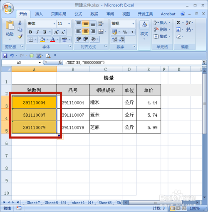Image resolution: width=208 pixels, height=212 pixels.
Task: Copy selection with the copy icon
Action: pos(20,29)
